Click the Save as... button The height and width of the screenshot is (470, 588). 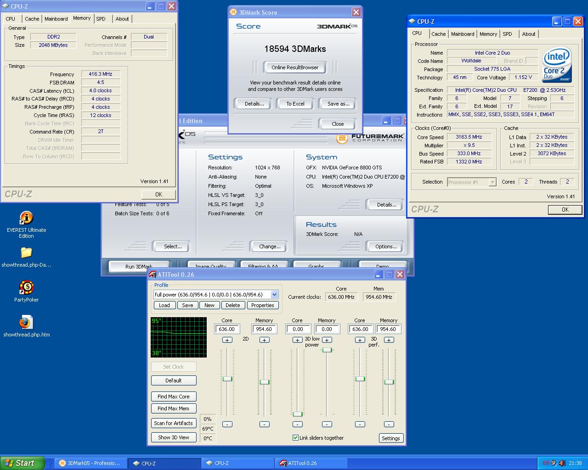click(x=338, y=104)
